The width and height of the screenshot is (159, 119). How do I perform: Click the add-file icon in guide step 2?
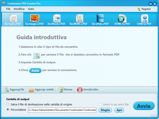point(37,56)
